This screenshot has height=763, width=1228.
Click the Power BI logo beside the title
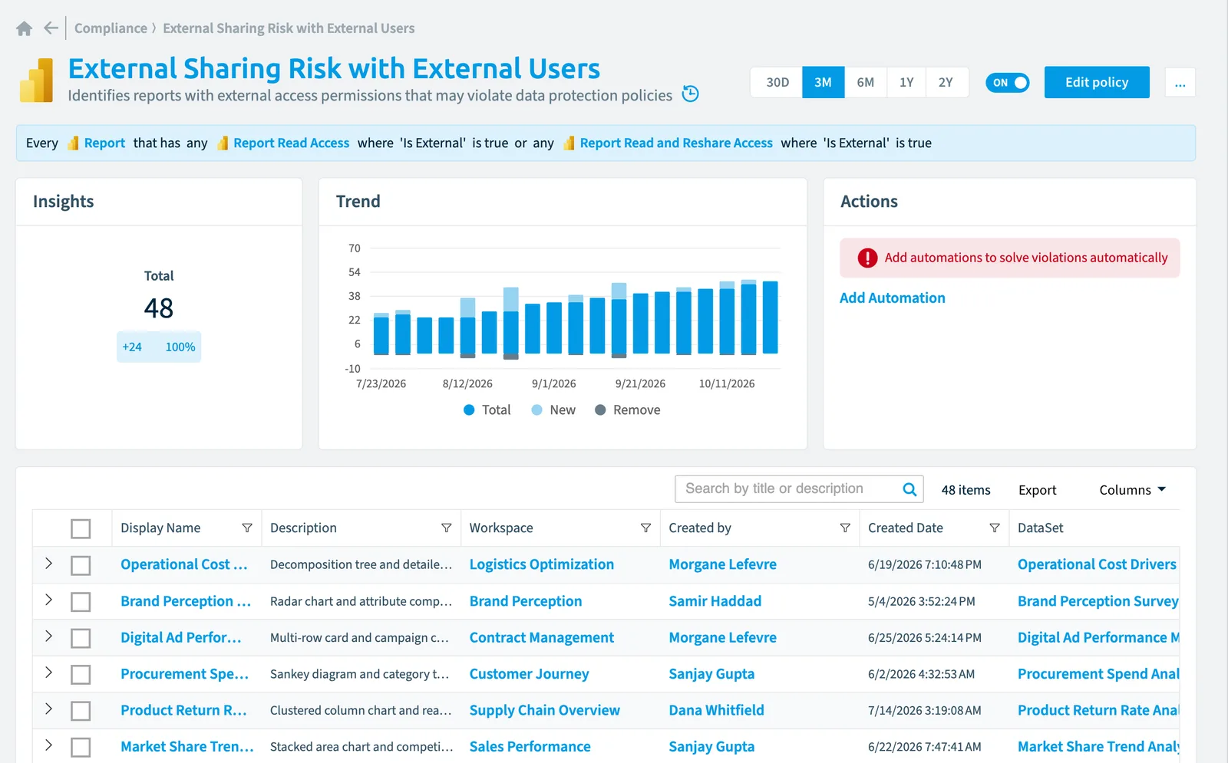[x=36, y=81]
